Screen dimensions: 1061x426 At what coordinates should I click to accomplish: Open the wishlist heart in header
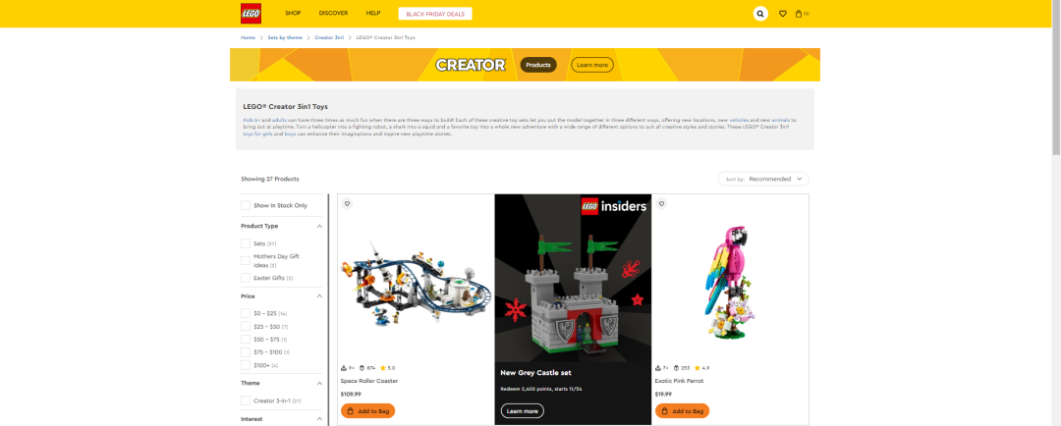(783, 14)
